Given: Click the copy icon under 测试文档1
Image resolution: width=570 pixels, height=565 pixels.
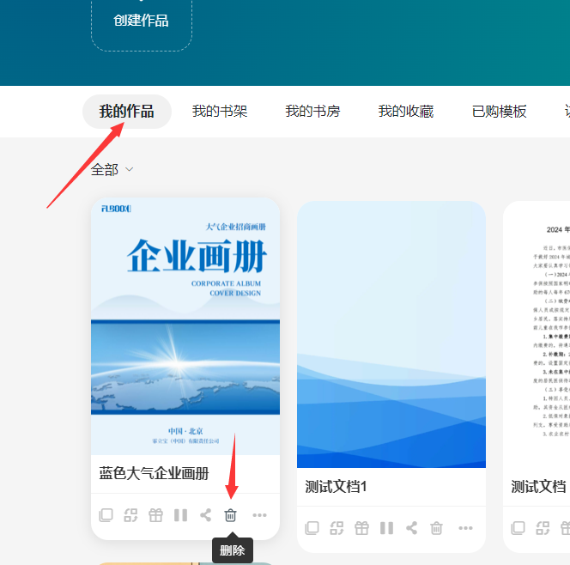Looking at the screenshot, I should coord(312,528).
